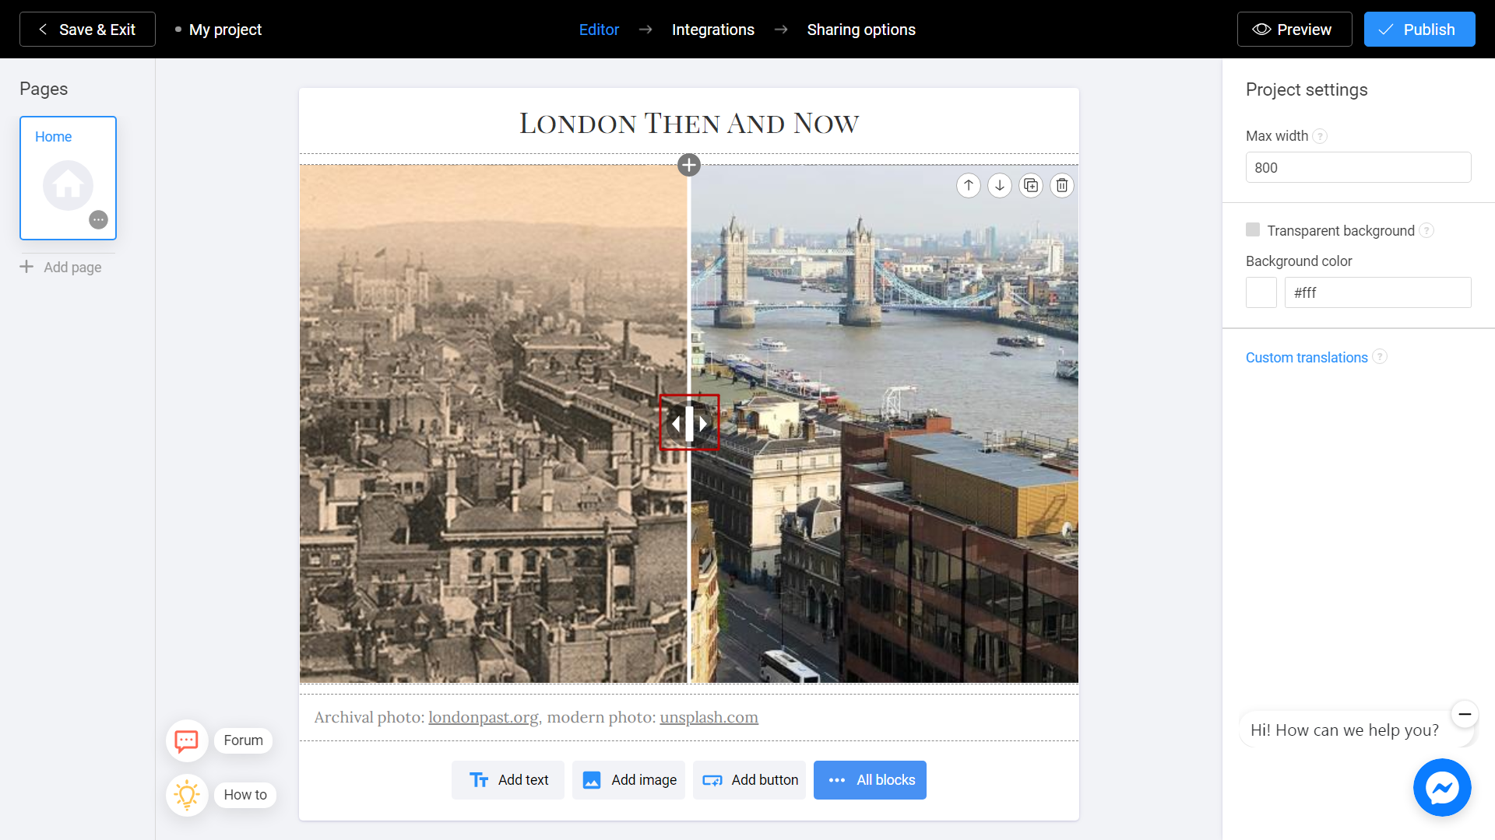
Task: Open the Editor tab
Action: pyautogui.click(x=599, y=30)
